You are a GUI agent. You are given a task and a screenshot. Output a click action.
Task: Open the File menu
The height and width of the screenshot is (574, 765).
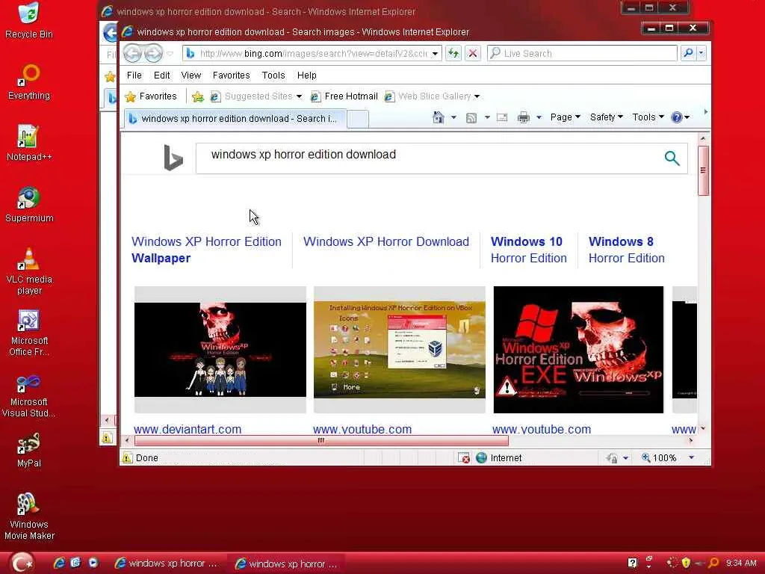(x=134, y=75)
